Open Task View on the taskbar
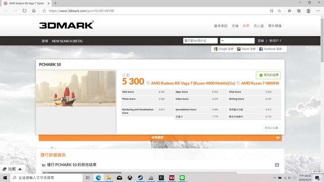 pos(88,178)
